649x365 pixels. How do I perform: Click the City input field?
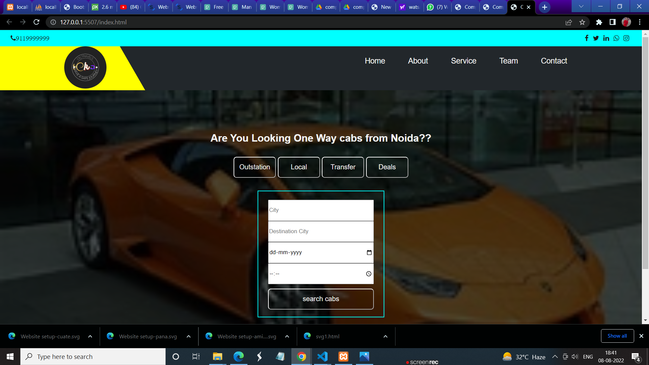point(321,210)
